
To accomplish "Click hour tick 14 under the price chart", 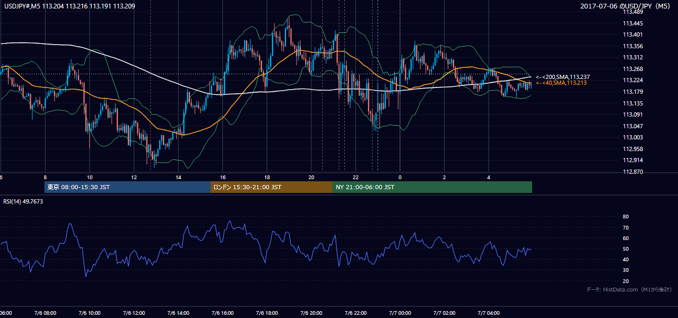I will click(178, 178).
